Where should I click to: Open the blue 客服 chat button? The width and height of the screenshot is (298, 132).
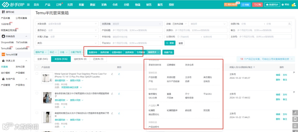pyautogui.click(x=246, y=5)
